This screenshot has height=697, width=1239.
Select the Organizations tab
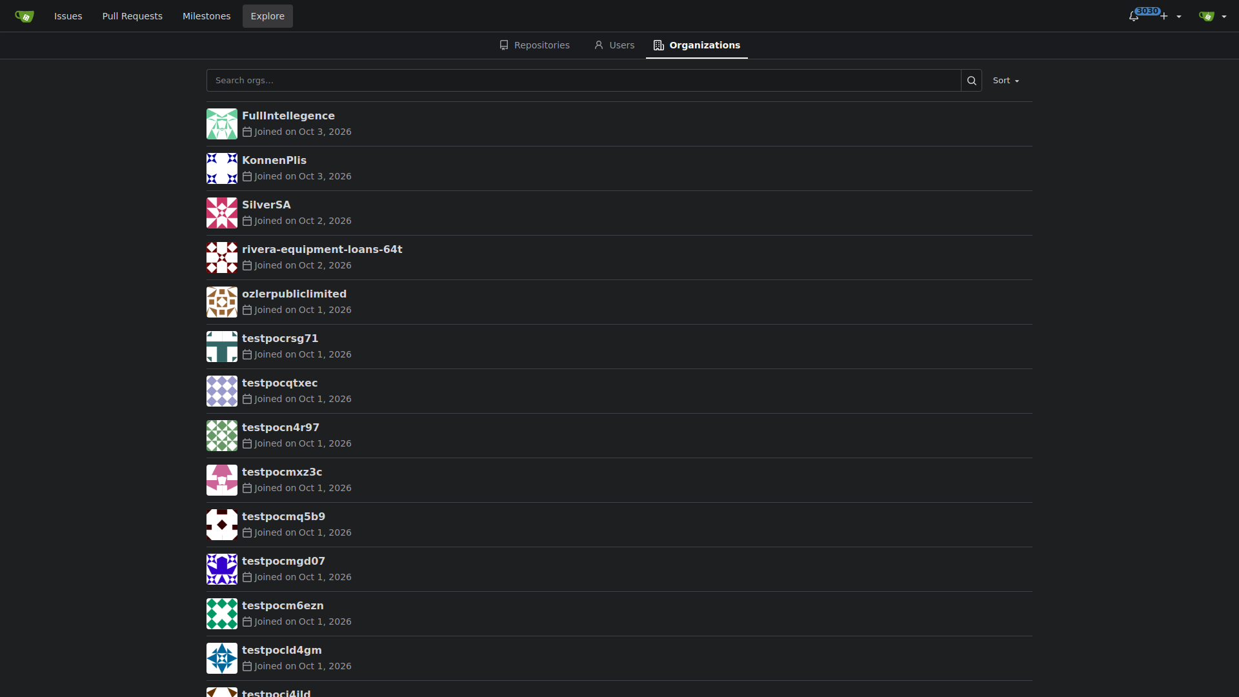coord(697,45)
